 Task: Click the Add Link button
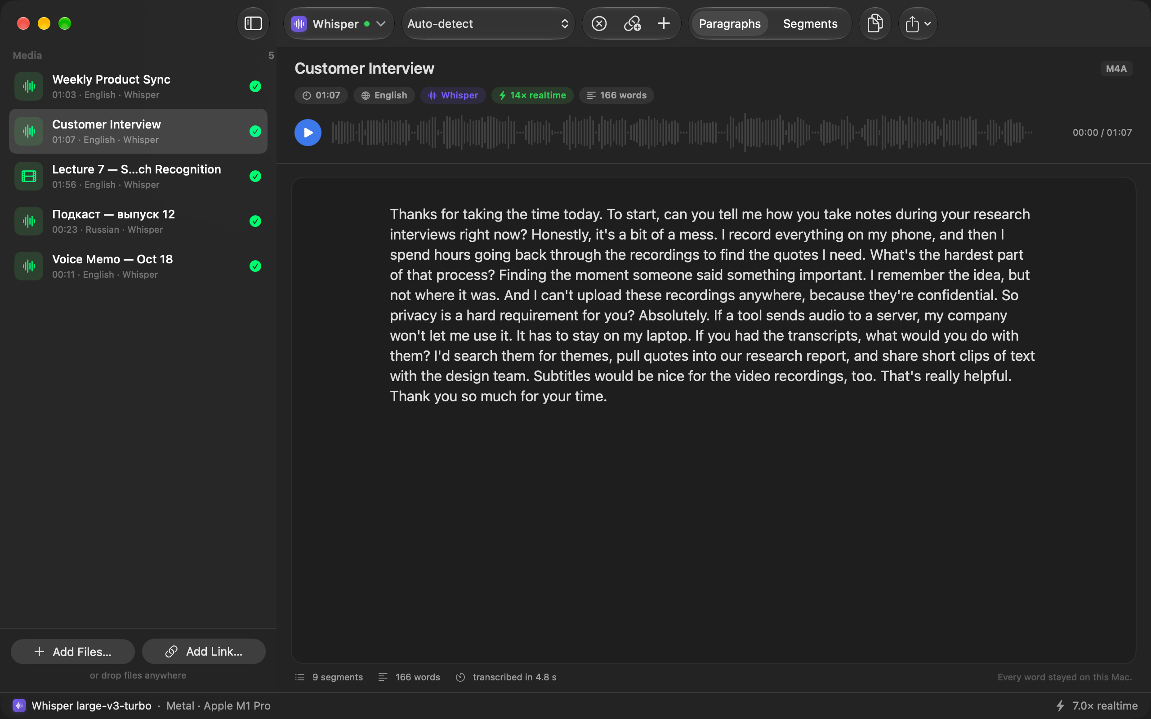click(204, 652)
